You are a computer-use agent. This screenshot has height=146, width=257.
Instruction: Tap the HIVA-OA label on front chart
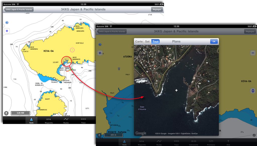point(246,81)
